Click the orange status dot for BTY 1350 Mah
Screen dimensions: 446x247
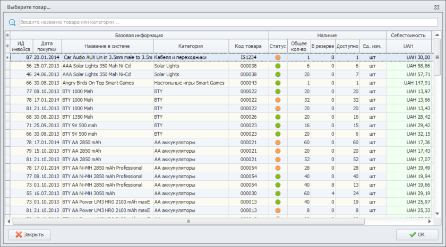click(x=278, y=117)
